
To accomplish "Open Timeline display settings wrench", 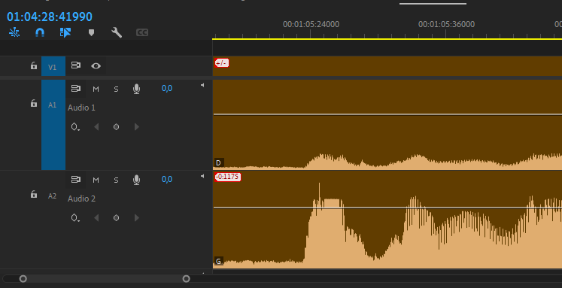I will (x=117, y=32).
